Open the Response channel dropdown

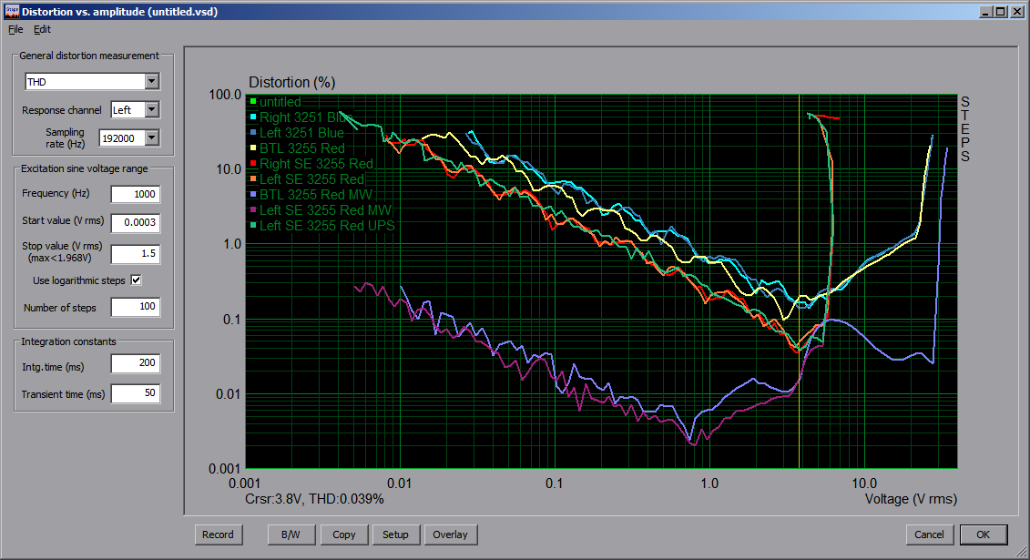click(151, 110)
